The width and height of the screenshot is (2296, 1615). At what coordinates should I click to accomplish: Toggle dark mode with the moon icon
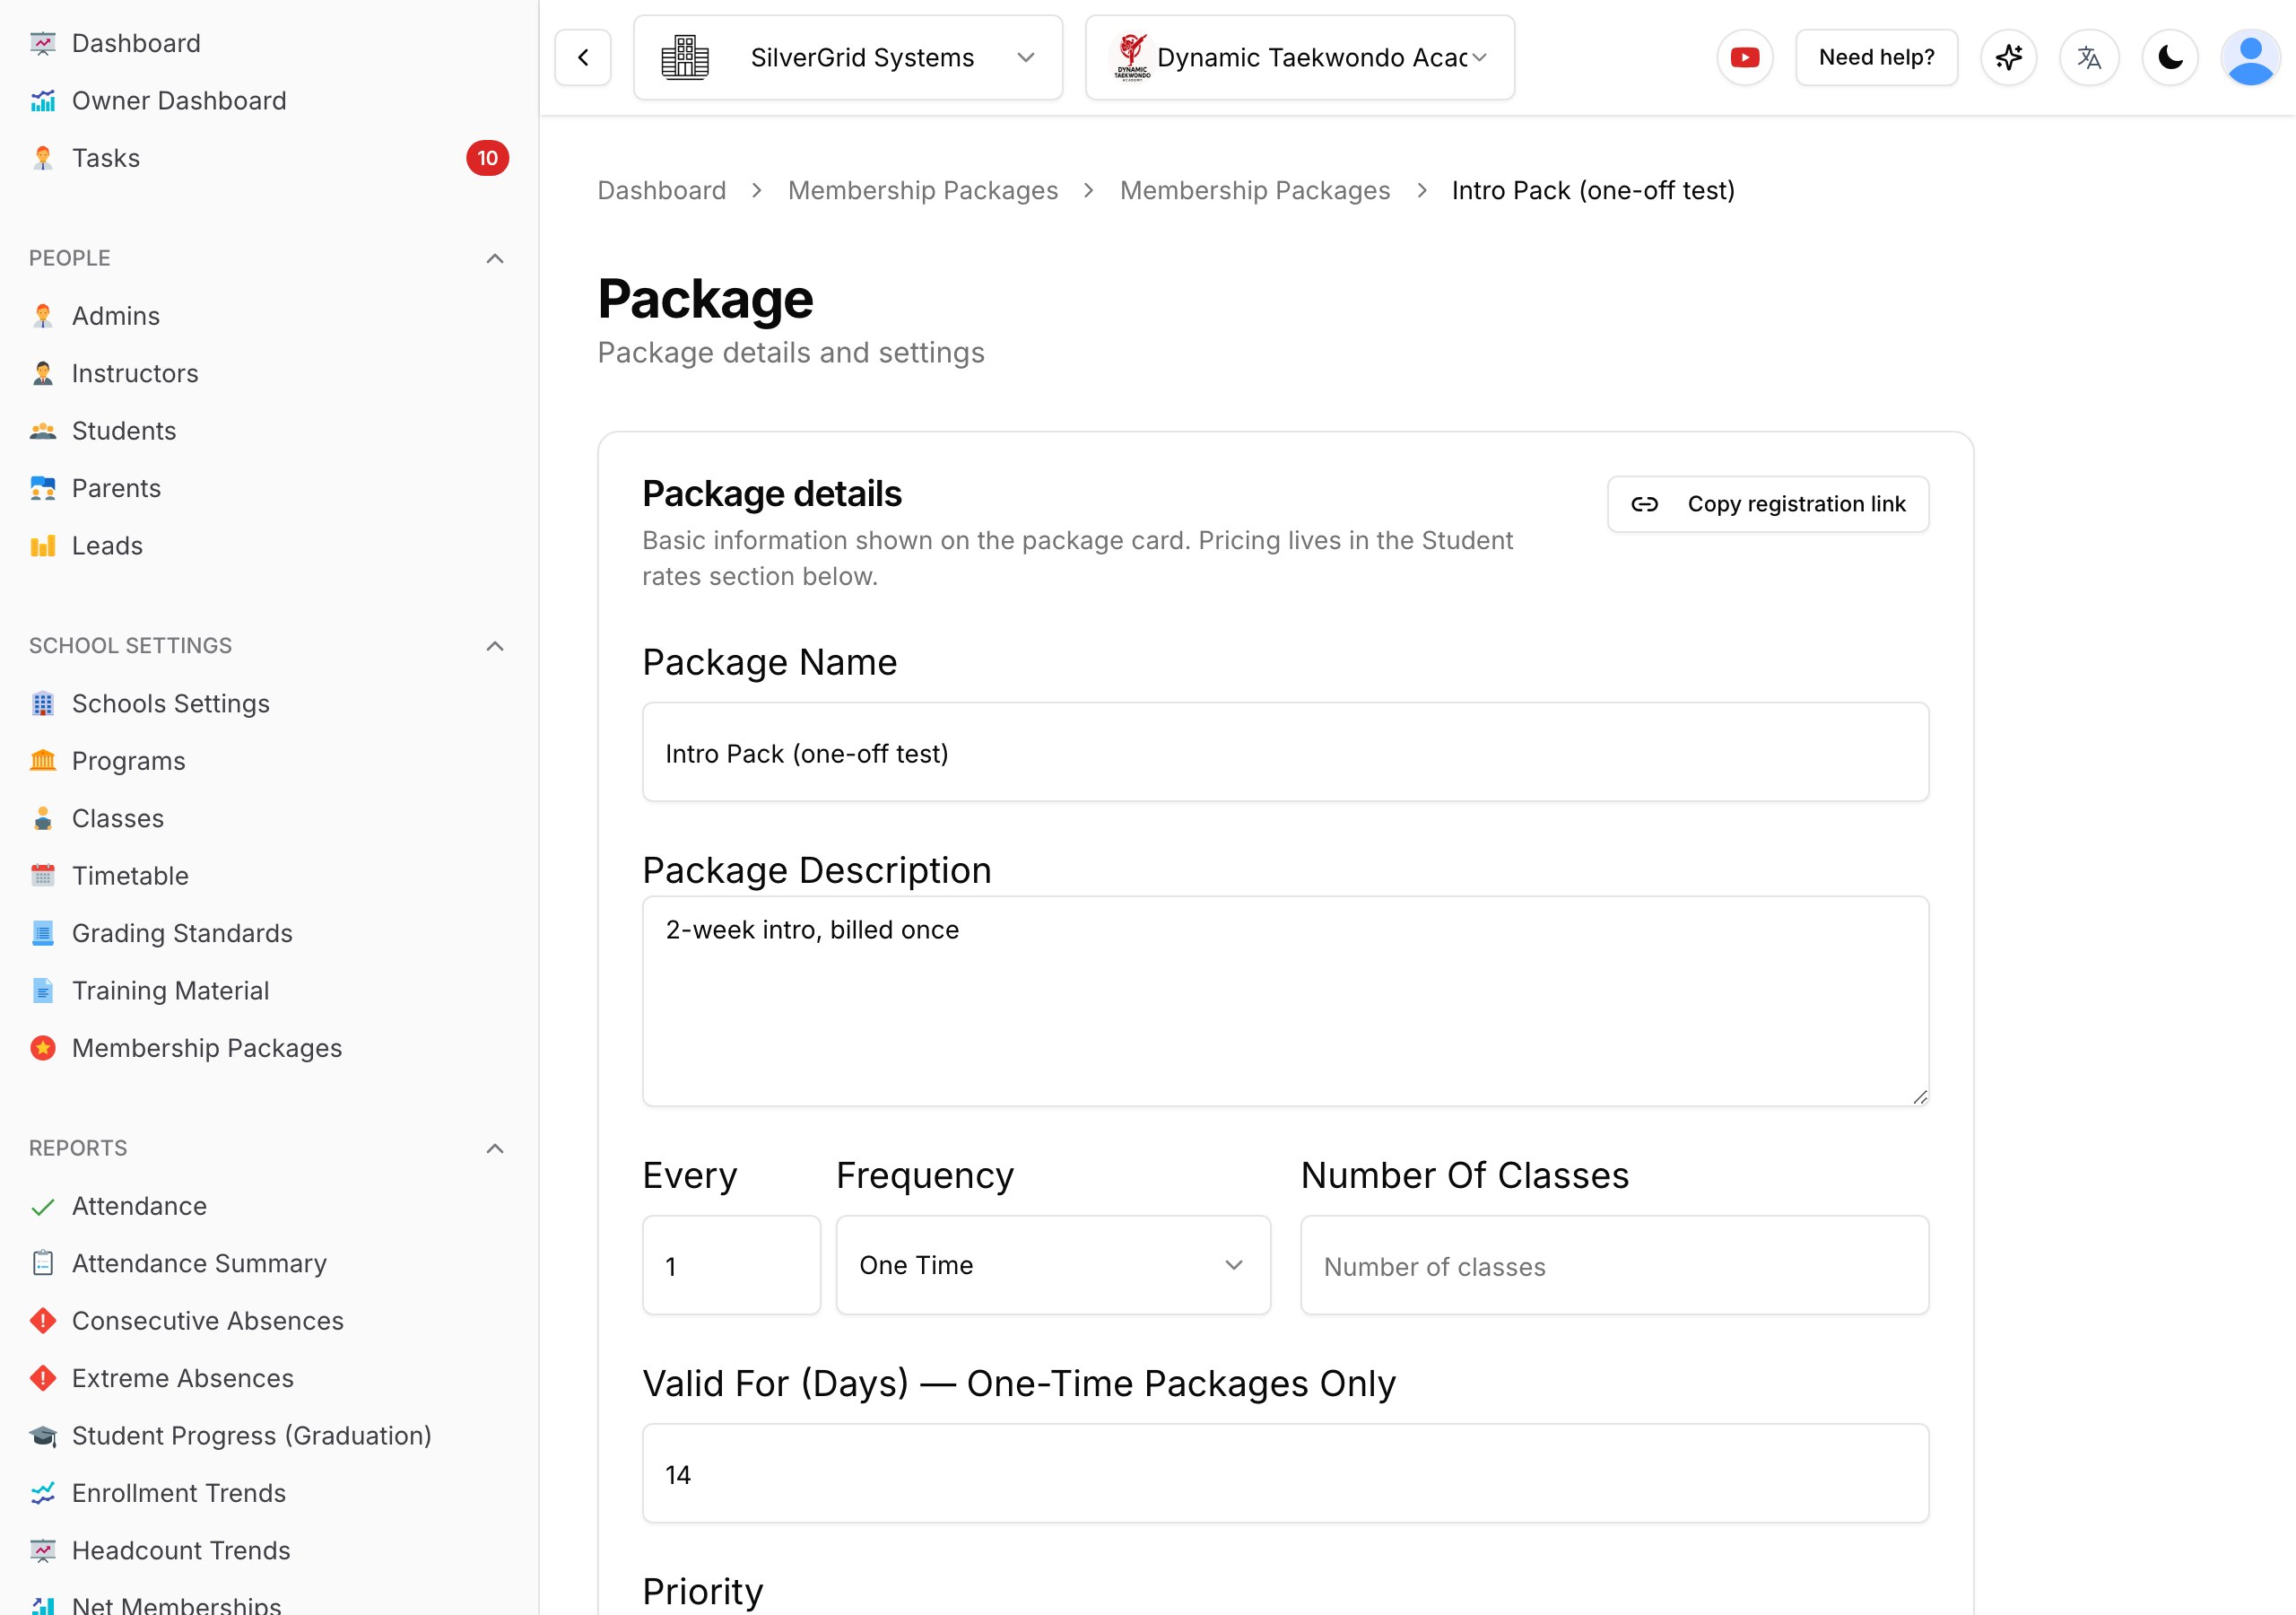point(2170,57)
